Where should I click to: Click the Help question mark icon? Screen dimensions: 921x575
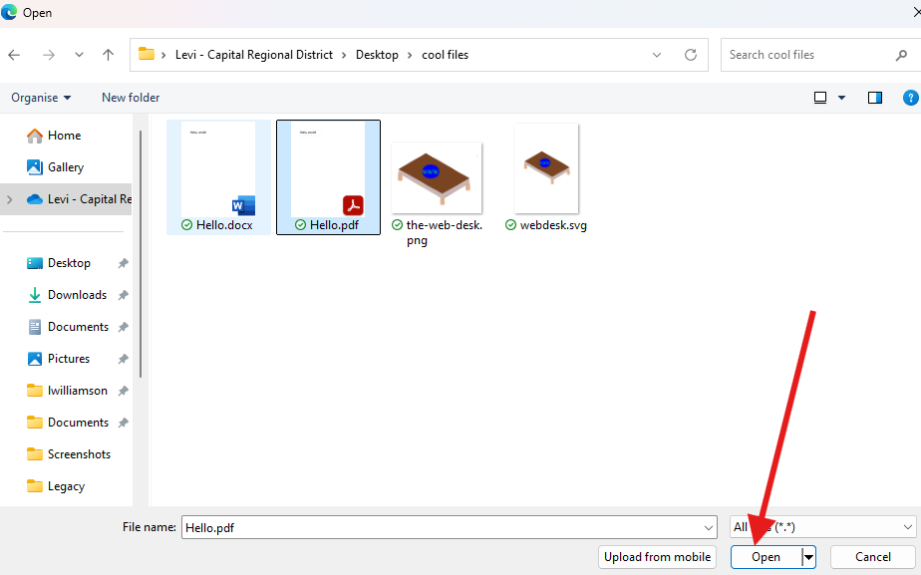pos(910,98)
